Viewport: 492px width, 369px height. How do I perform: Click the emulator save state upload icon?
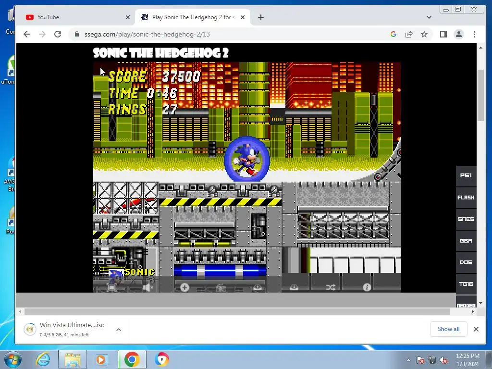pyautogui.click(x=258, y=287)
